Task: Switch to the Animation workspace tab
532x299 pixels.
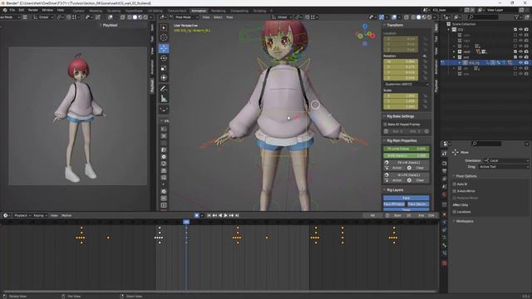Action: click(x=199, y=11)
